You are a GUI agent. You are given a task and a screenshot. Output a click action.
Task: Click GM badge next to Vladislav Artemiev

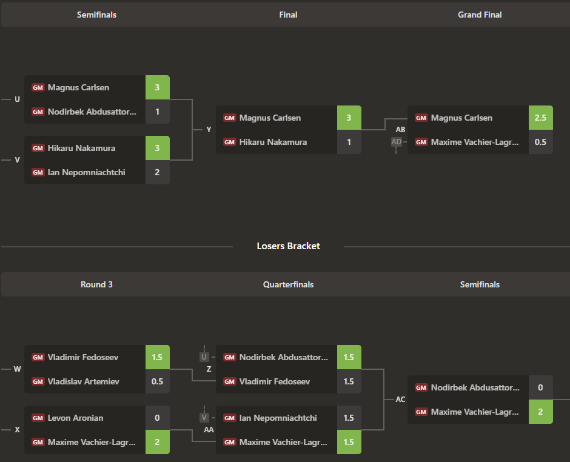38,381
